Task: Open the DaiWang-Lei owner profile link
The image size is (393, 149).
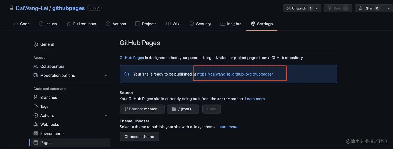Action: point(32,8)
